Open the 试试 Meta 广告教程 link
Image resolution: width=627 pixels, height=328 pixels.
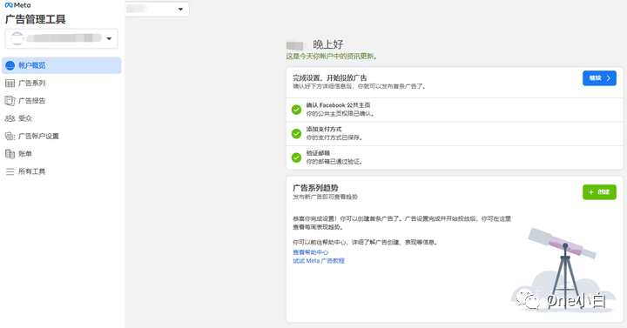click(319, 261)
